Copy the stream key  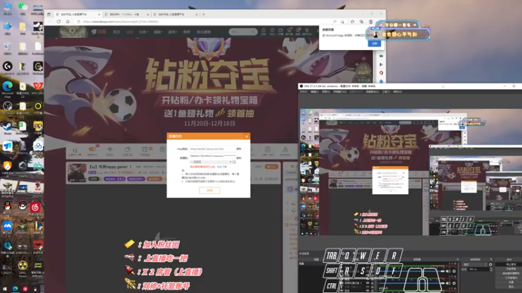pos(239,158)
